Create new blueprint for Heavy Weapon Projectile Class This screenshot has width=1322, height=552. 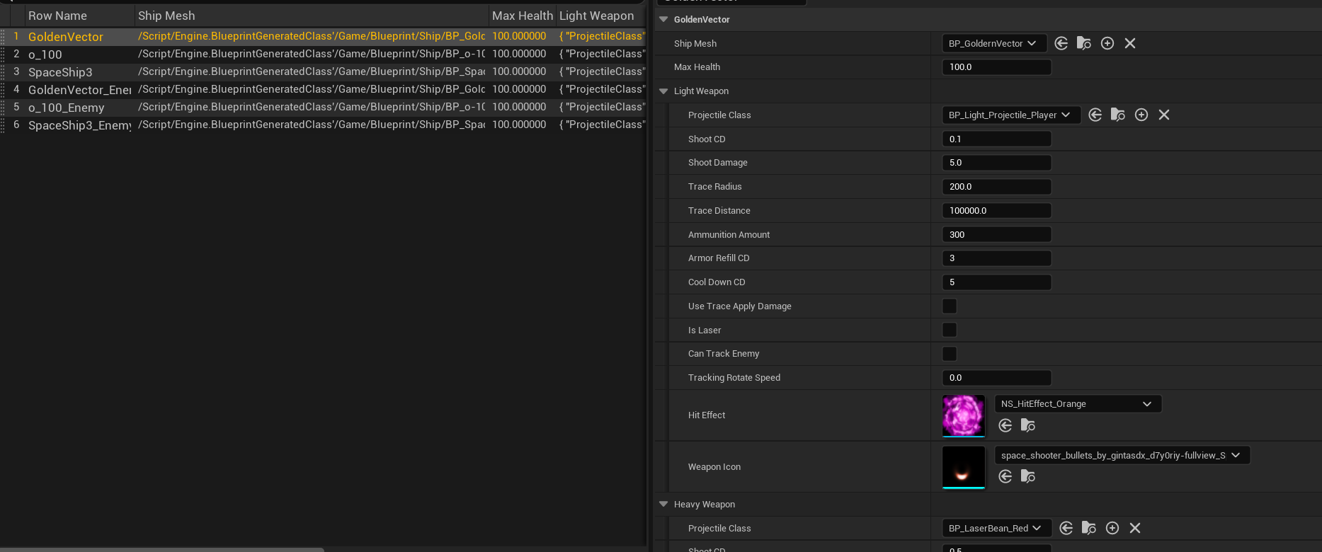point(1112,529)
